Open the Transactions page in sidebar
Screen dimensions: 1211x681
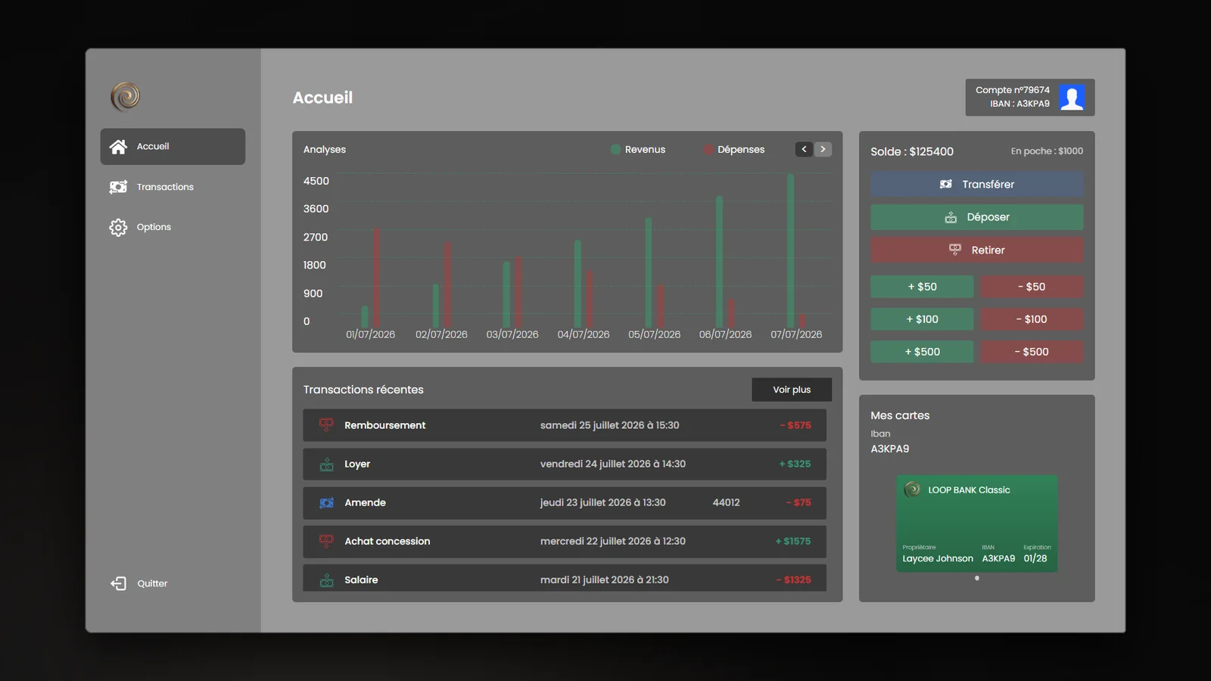point(173,187)
